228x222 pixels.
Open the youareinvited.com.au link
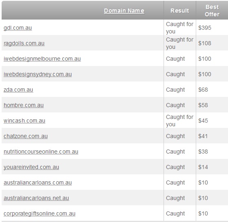click(x=31, y=167)
